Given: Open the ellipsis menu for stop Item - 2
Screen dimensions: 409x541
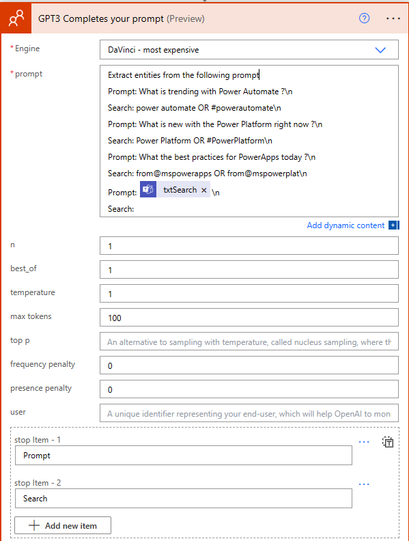Looking at the screenshot, I should pyautogui.click(x=364, y=484).
